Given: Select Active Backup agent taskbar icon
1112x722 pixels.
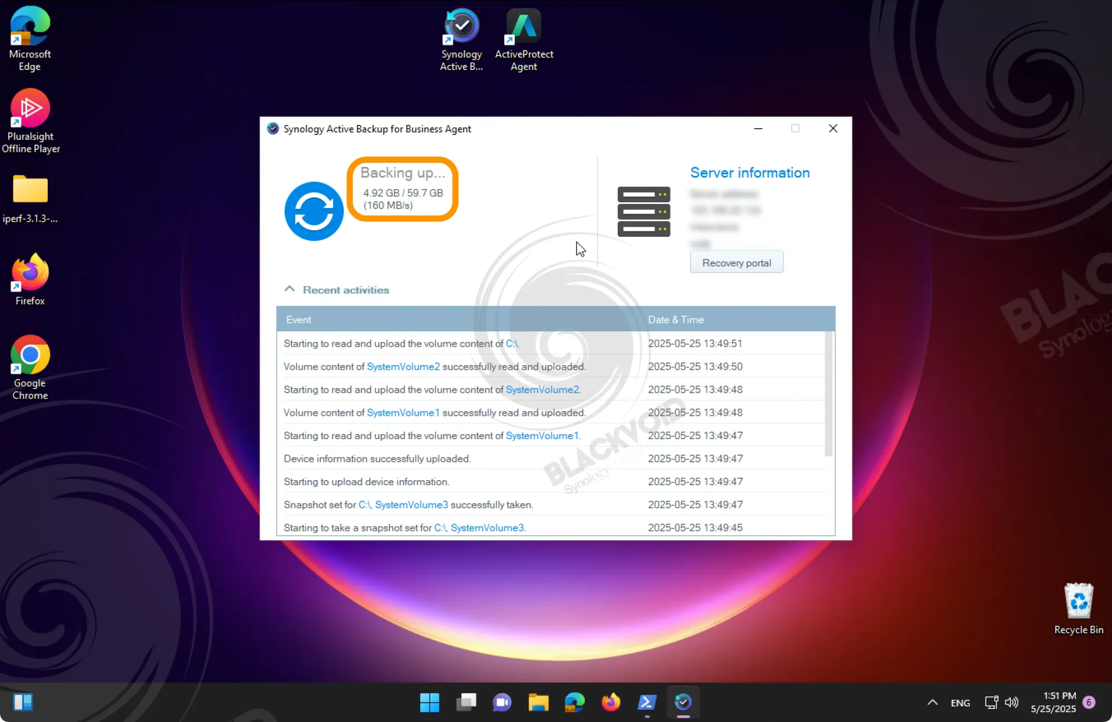Looking at the screenshot, I should (x=683, y=702).
